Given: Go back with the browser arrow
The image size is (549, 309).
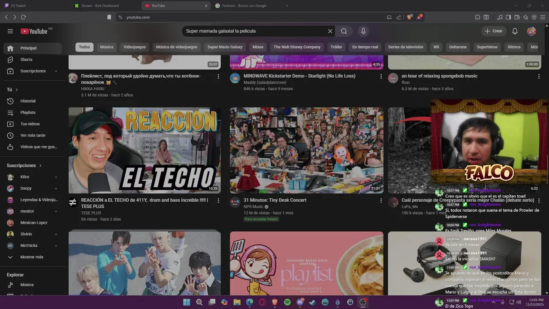Looking at the screenshot, I should [6, 17].
